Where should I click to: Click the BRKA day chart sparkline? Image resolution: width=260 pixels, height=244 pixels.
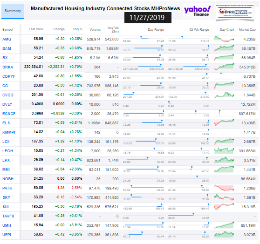[224, 67]
